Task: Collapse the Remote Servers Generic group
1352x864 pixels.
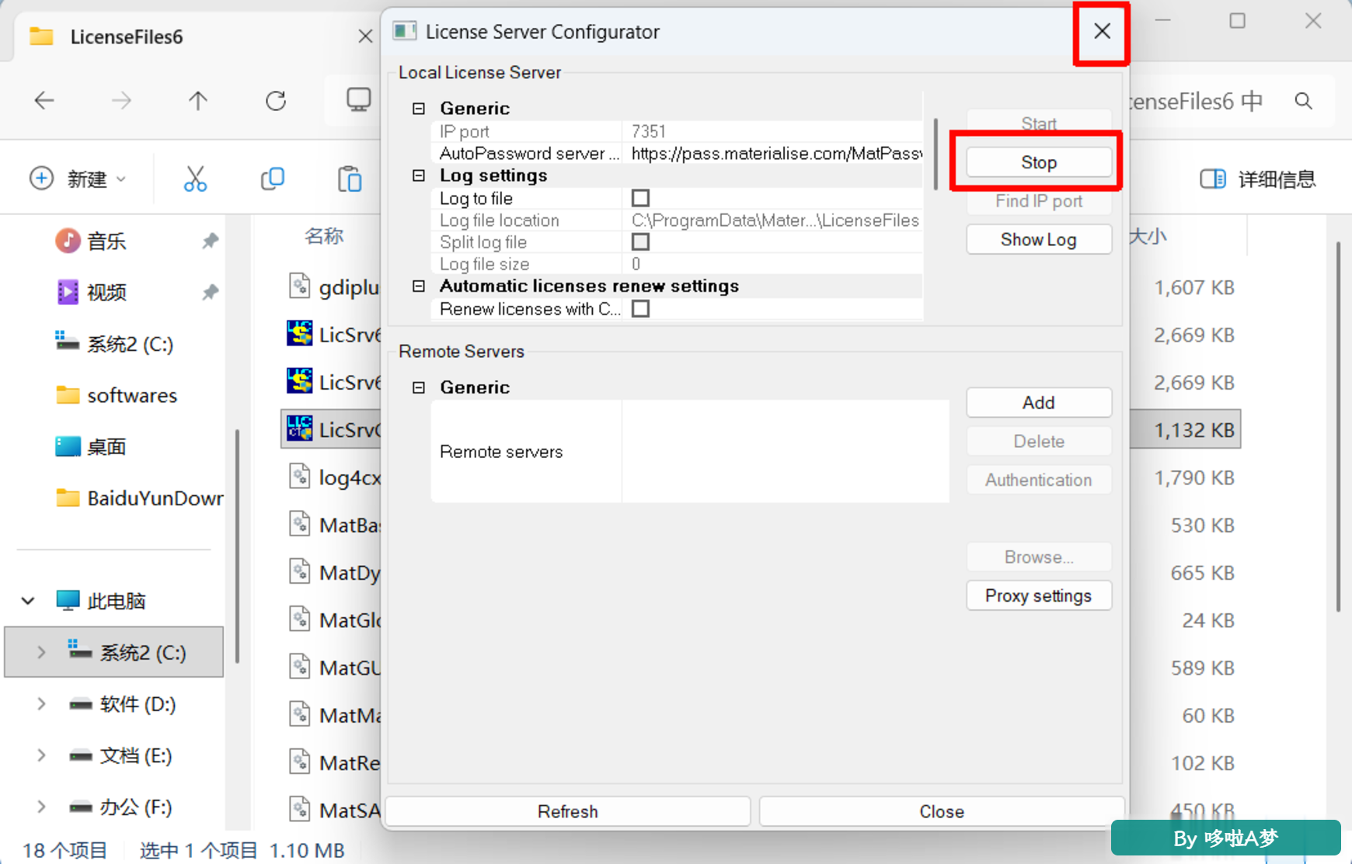Action: click(419, 387)
